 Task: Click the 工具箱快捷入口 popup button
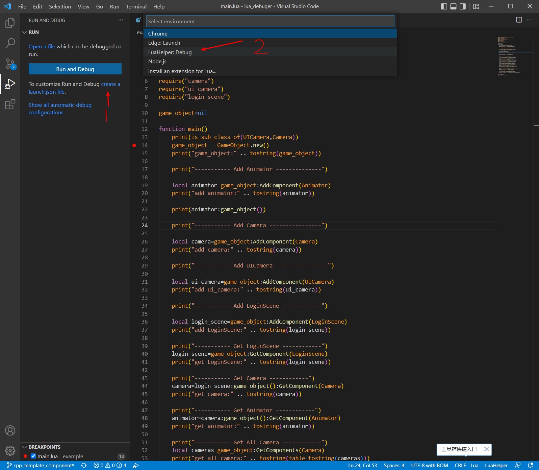point(459,449)
